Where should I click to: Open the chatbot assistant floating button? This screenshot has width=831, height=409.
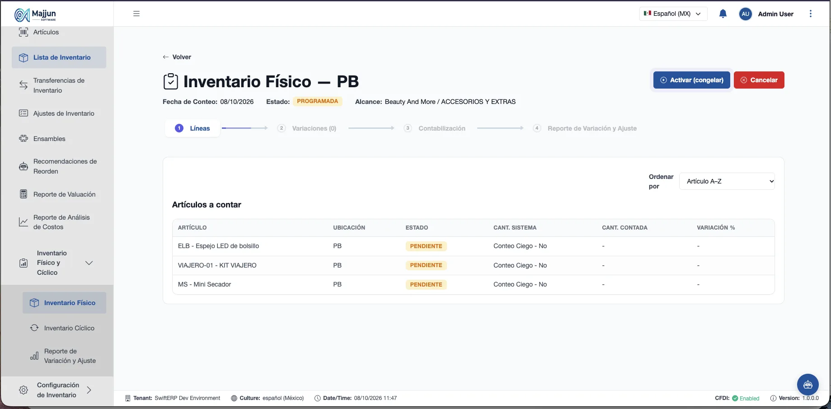point(808,385)
